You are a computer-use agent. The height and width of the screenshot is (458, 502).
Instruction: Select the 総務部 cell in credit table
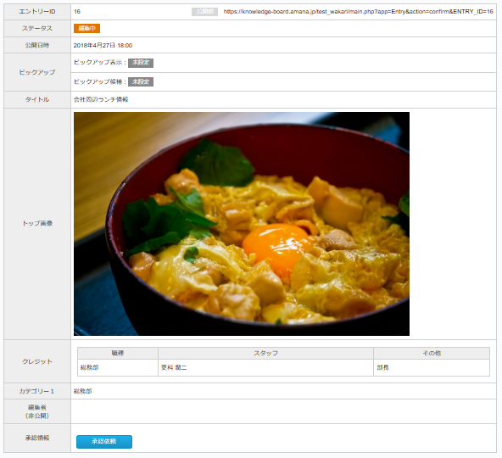click(118, 367)
